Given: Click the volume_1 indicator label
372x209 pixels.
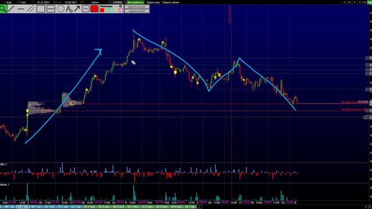Looking at the screenshot, I should point(4,185).
